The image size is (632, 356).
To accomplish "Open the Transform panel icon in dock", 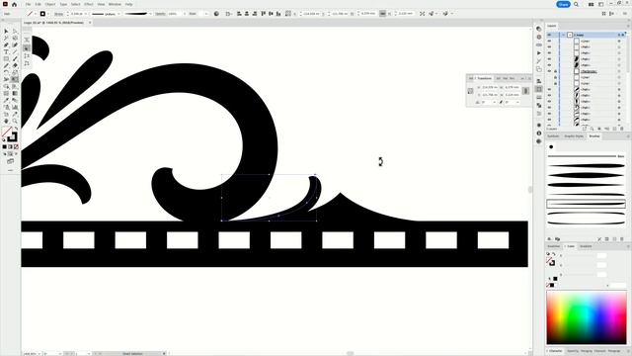I will click(539, 89).
